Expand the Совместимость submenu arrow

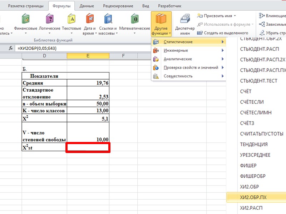(x=222, y=76)
